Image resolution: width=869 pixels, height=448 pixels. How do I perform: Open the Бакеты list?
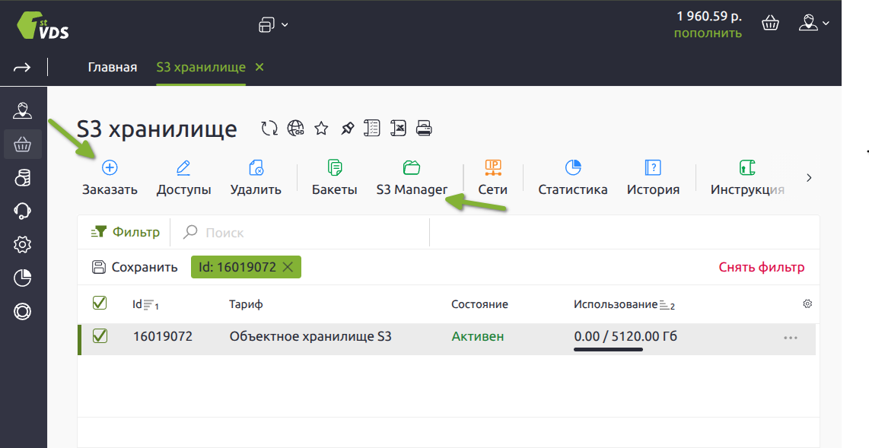pos(334,167)
